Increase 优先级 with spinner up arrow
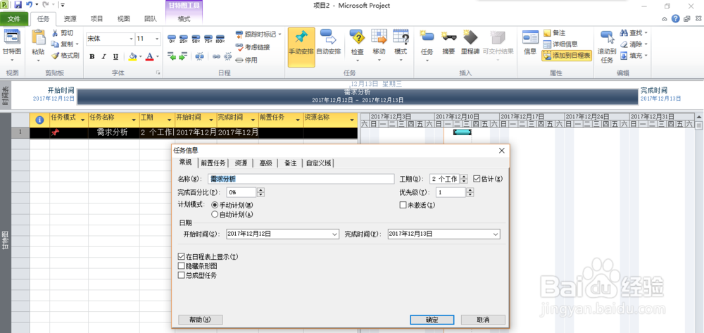 coord(470,190)
